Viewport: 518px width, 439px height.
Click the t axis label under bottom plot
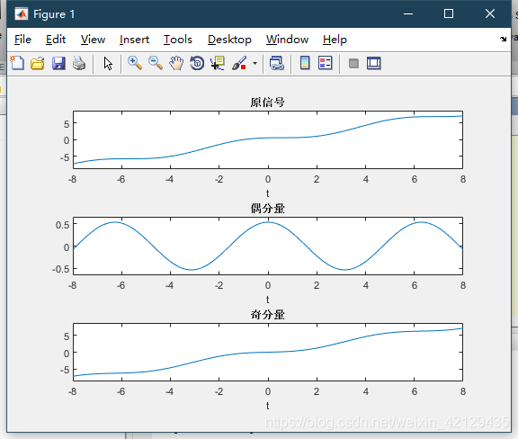tap(268, 406)
